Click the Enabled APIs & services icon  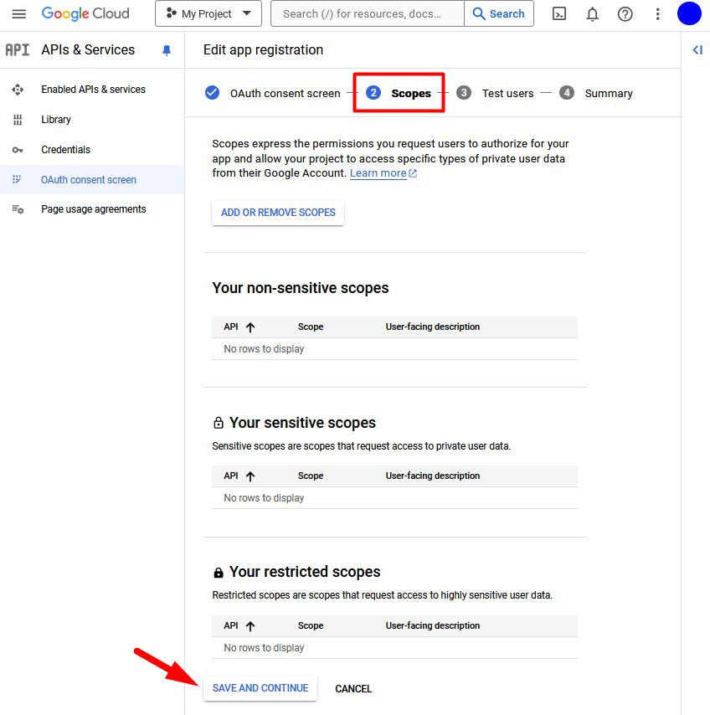tap(18, 90)
